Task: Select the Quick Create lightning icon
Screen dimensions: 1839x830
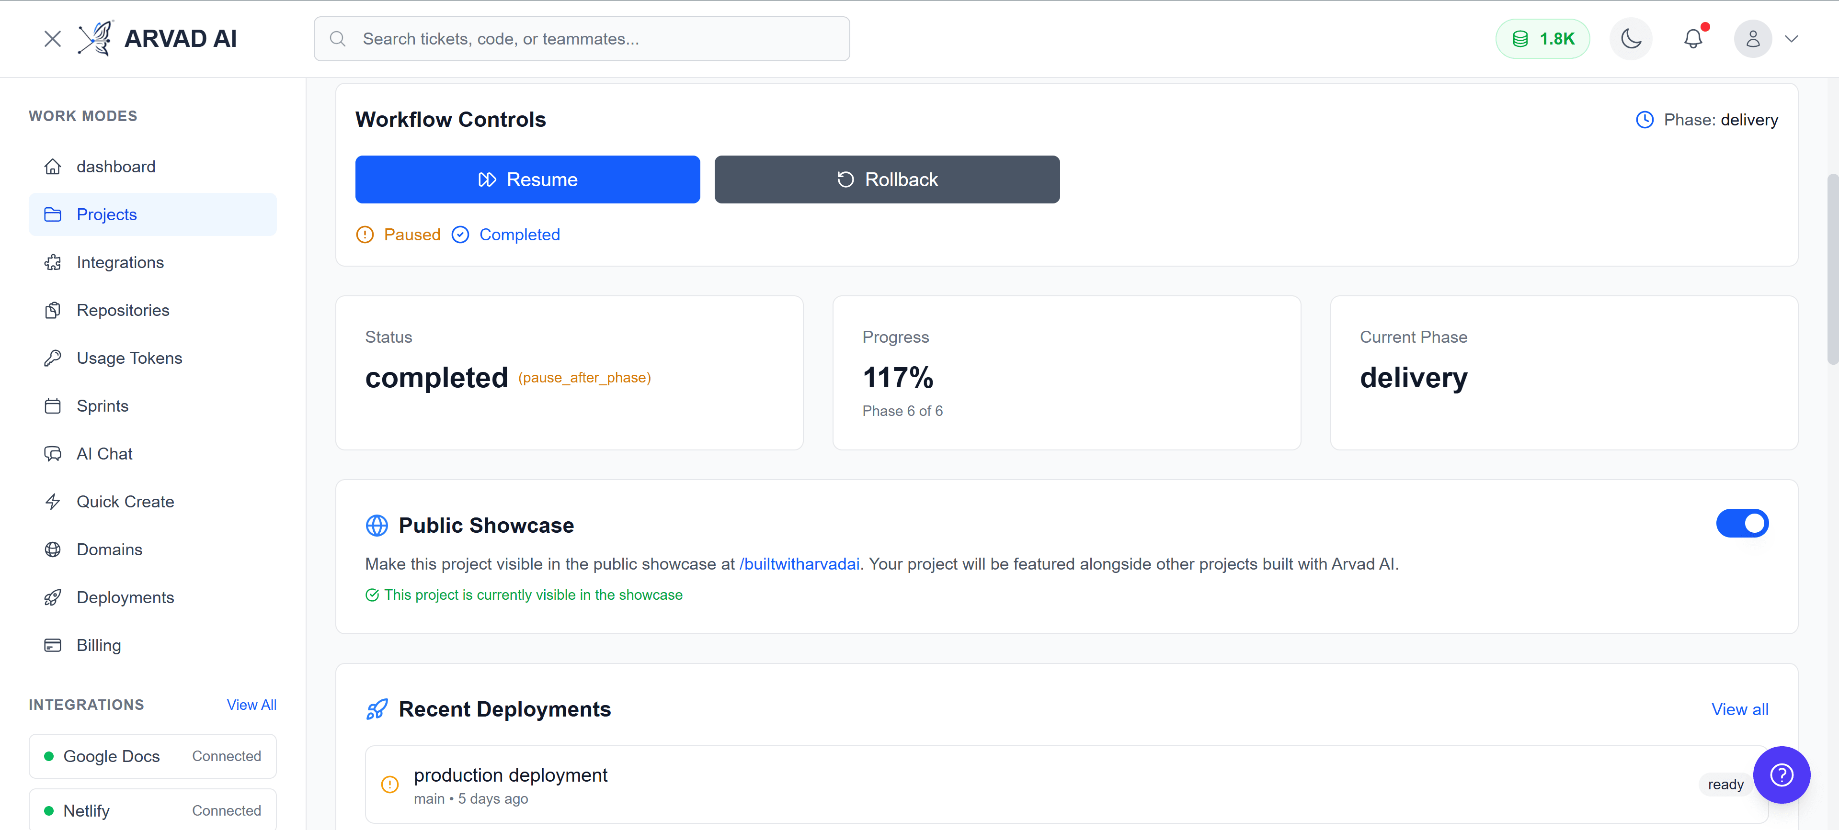Action: pyautogui.click(x=54, y=501)
